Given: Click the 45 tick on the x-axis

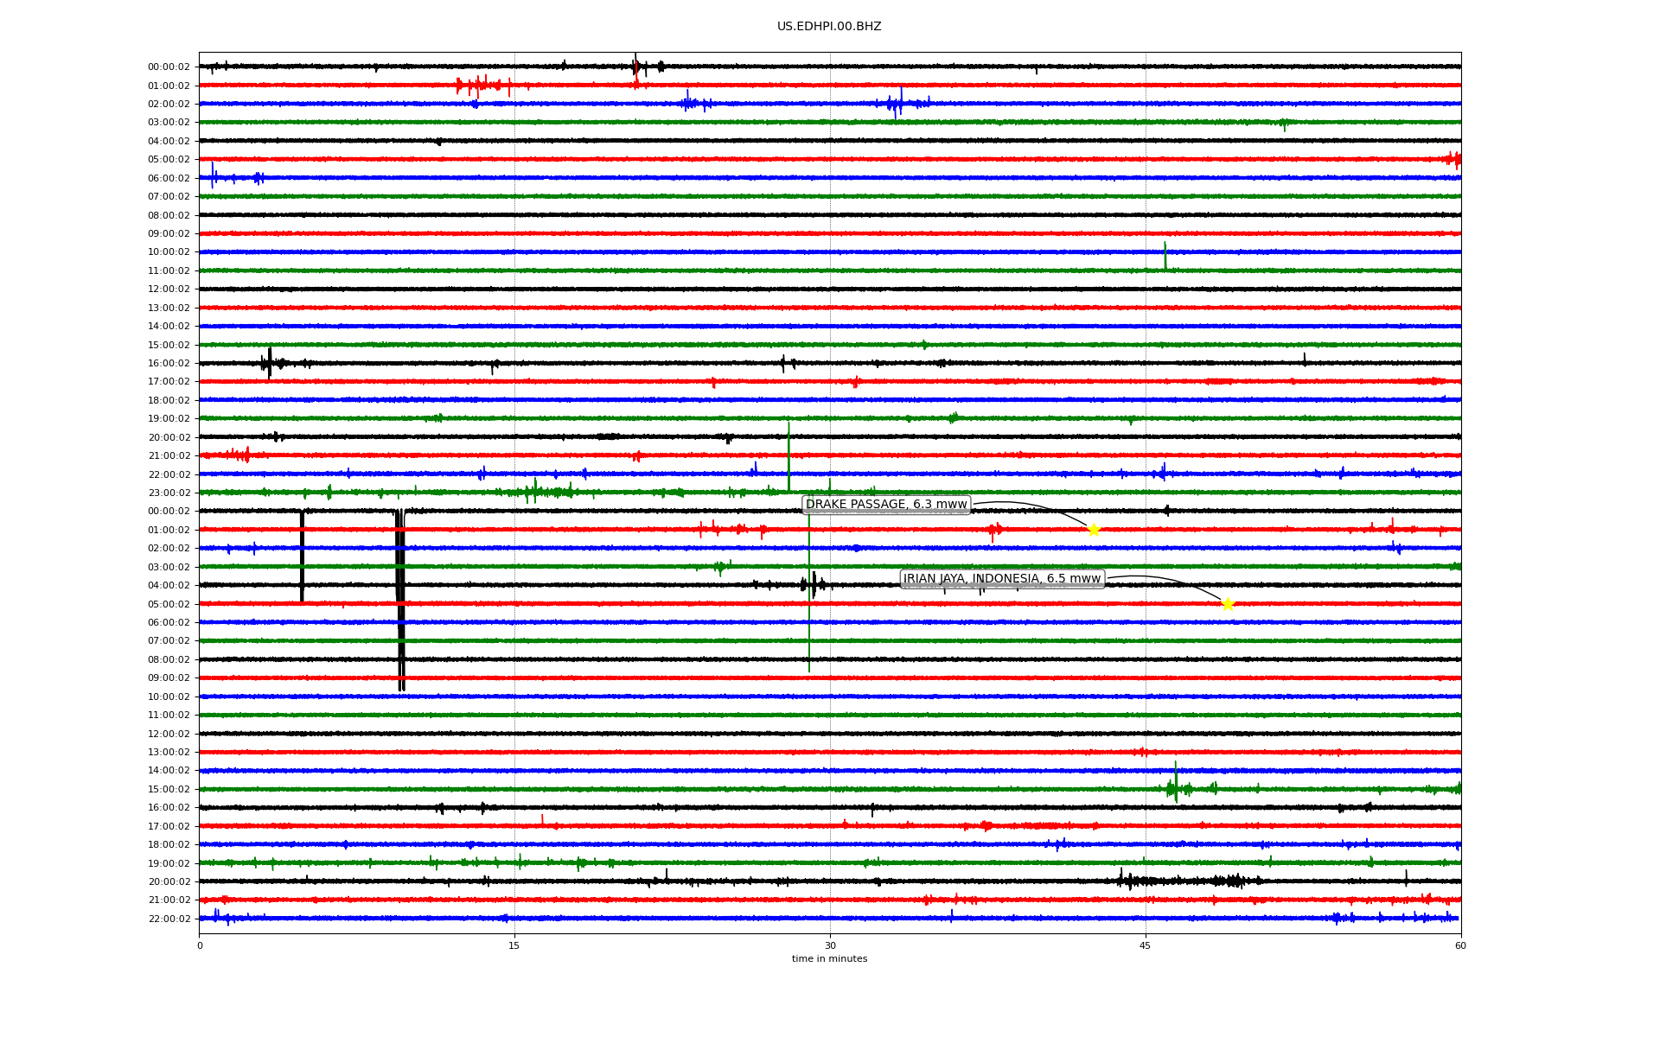Looking at the screenshot, I should coord(1146,945).
